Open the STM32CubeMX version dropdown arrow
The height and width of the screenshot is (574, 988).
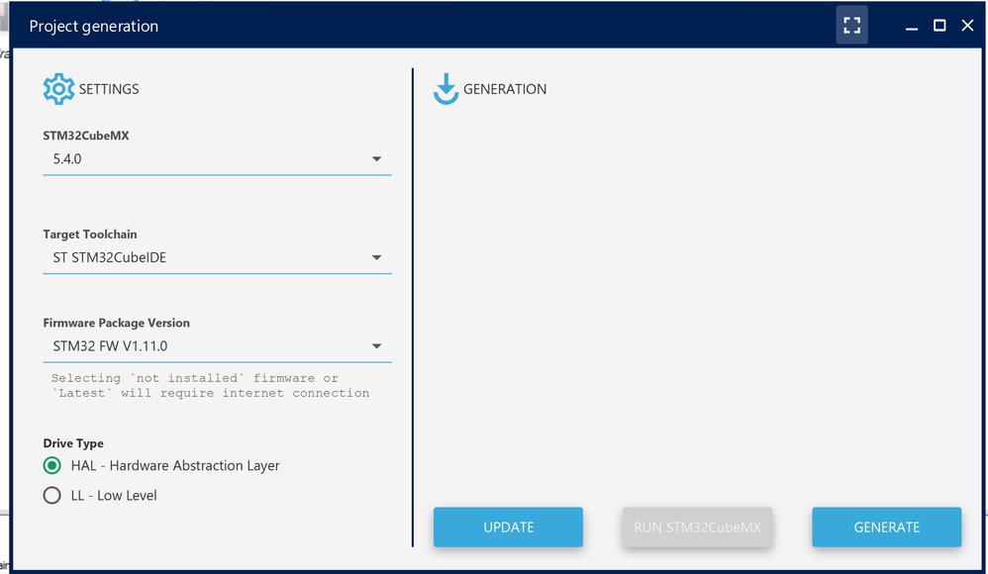click(376, 158)
